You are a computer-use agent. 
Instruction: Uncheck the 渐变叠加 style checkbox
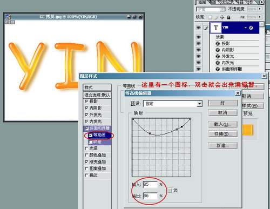86,161
